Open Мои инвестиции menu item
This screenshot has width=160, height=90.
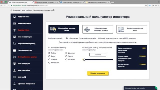pos(27,37)
